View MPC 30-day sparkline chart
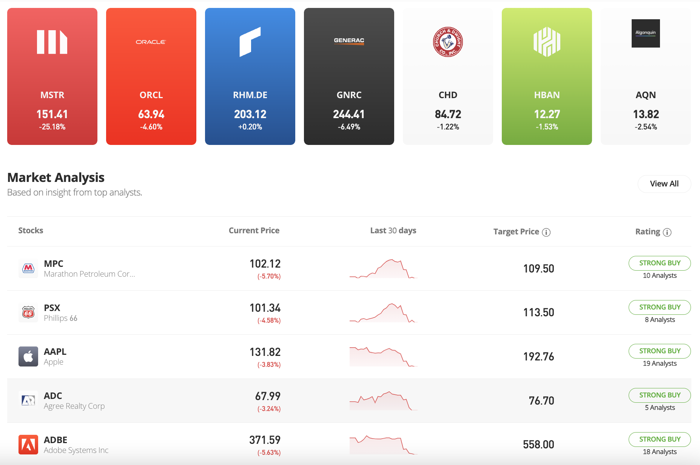This screenshot has height=465, width=700. [383, 269]
